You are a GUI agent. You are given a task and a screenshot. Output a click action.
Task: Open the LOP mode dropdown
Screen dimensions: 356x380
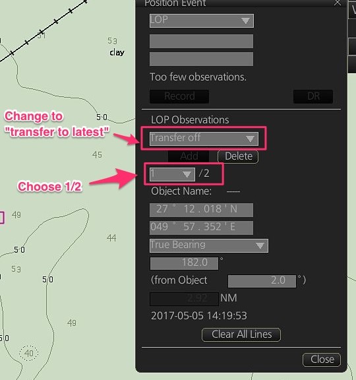(202, 20)
